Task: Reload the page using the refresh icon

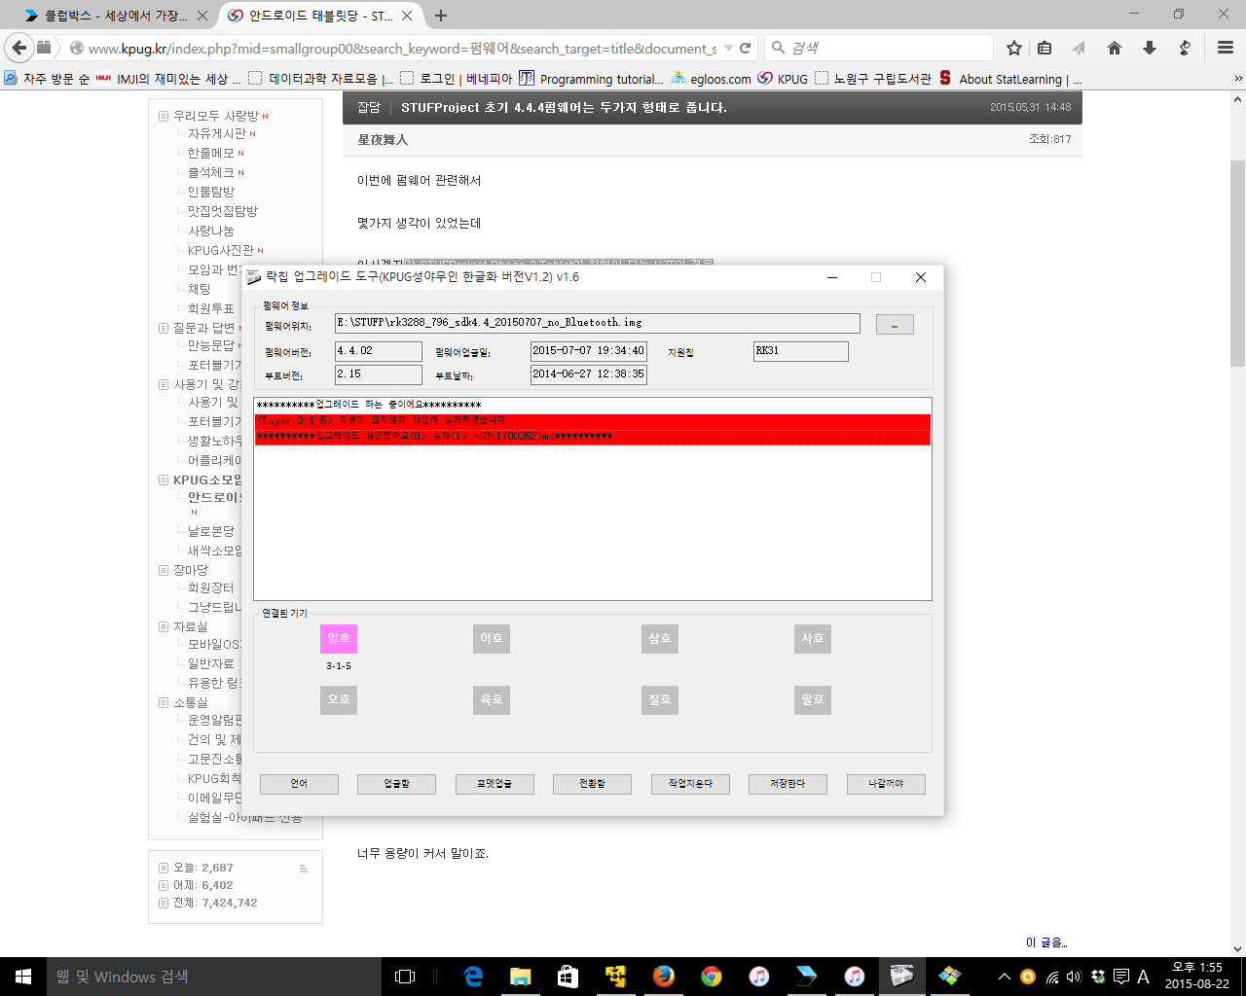Action: [x=746, y=48]
